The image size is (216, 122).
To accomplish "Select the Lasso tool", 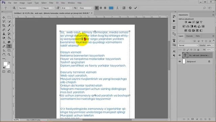I will [4, 21].
